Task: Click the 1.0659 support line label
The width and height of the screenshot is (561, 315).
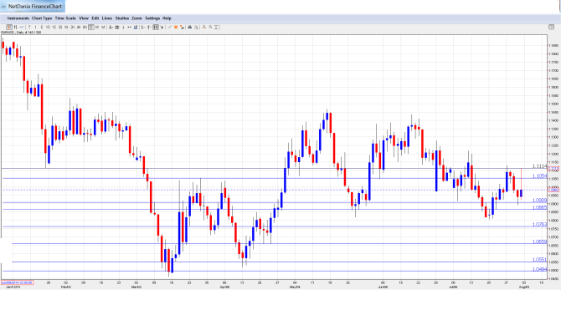Action: click(x=539, y=241)
